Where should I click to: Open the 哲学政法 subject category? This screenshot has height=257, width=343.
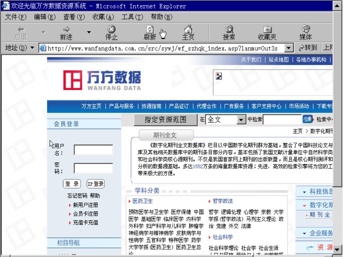coord(223,201)
